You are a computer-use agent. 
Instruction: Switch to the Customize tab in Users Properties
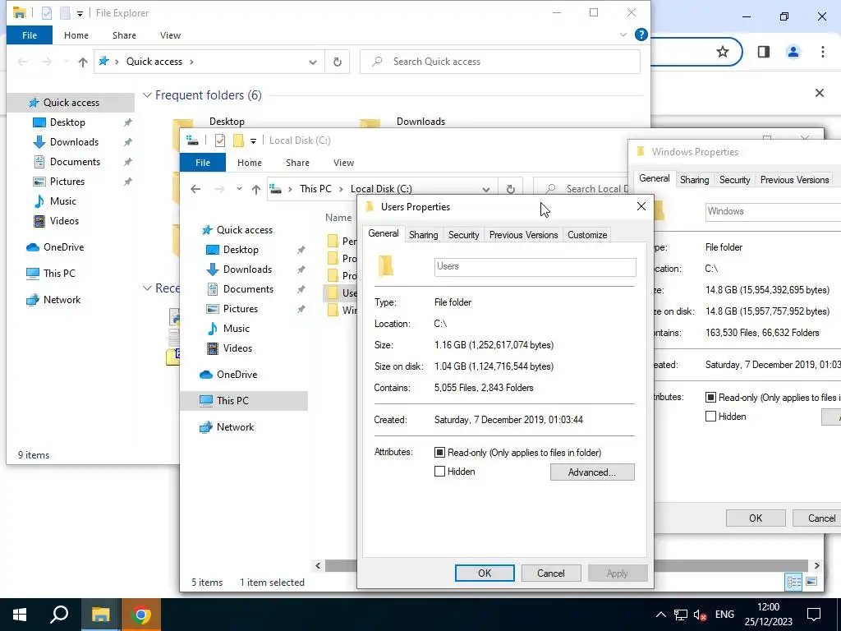(x=587, y=235)
